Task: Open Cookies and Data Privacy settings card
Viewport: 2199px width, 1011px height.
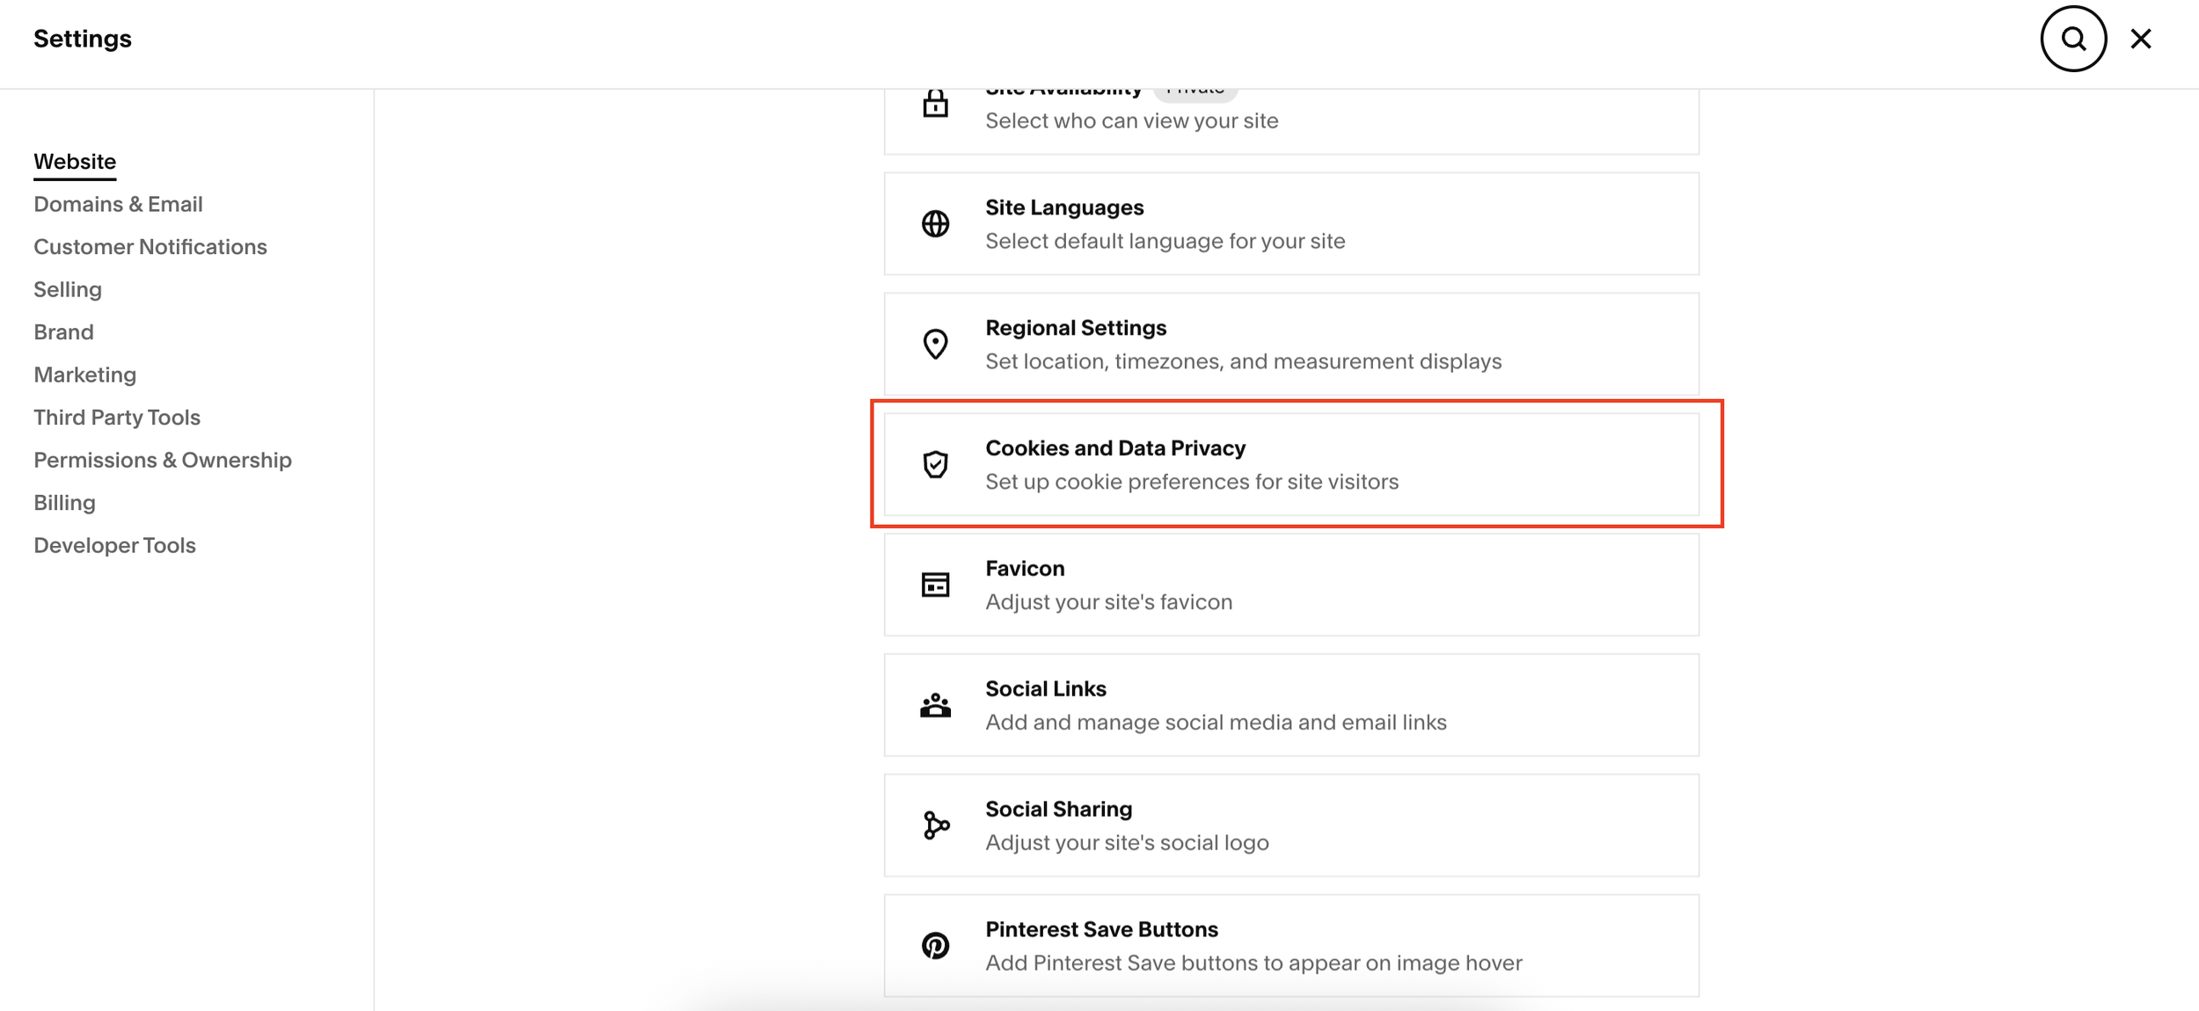Action: (x=1291, y=464)
